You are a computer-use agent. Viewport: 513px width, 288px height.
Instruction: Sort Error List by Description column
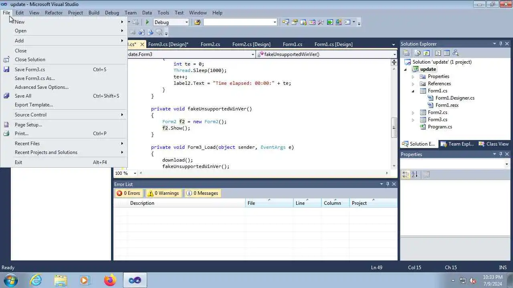[186, 203]
